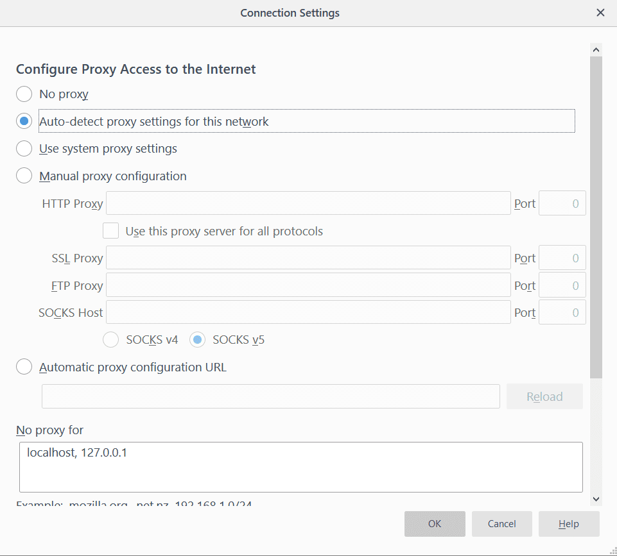This screenshot has height=556, width=617.
Task: Cancel the Connection Settings dialog
Action: (x=501, y=523)
